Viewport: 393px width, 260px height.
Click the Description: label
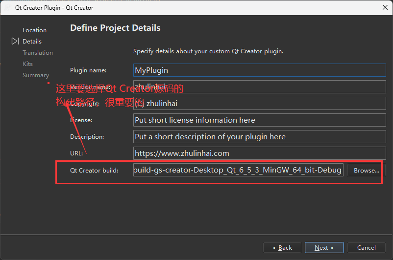[x=87, y=137]
